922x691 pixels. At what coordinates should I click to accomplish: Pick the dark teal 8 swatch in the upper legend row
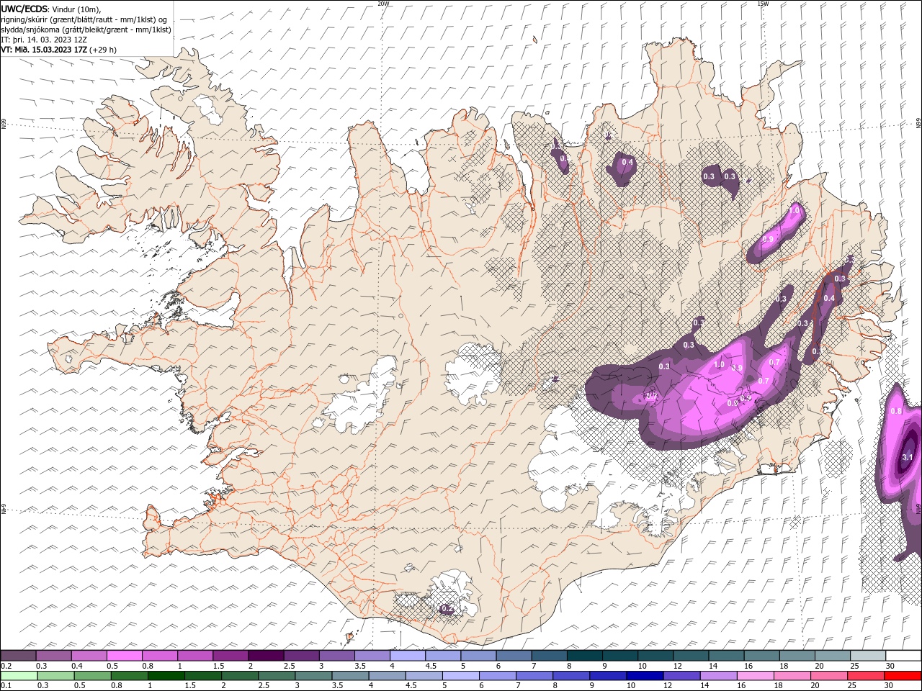pyautogui.click(x=583, y=656)
